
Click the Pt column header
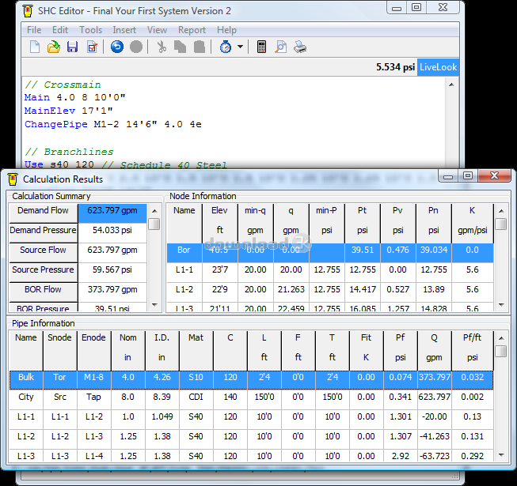(x=362, y=223)
